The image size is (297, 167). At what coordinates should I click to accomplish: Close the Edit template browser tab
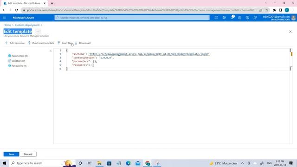click(x=45, y=3)
